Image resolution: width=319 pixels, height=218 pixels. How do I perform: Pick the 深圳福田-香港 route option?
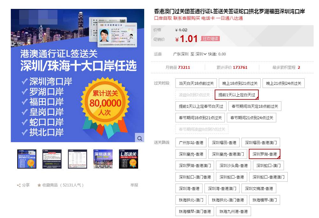[x=224, y=143]
